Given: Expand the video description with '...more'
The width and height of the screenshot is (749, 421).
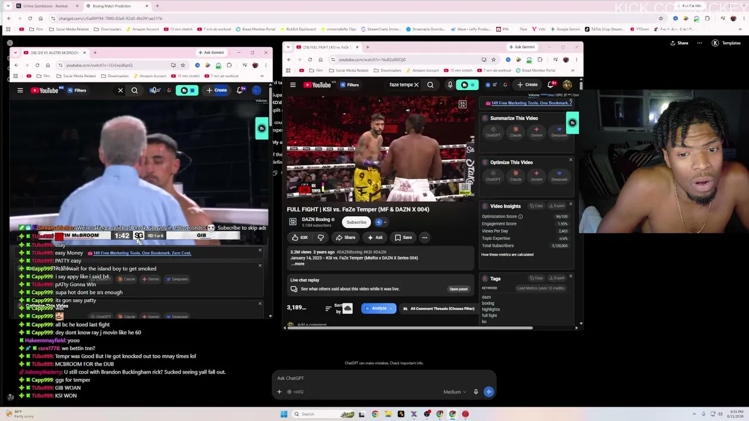Looking at the screenshot, I should (298, 264).
